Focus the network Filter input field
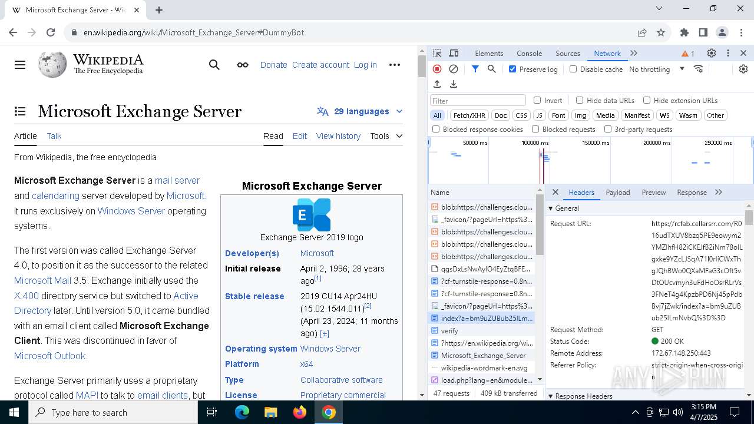Image resolution: width=754 pixels, height=424 pixels. [x=478, y=100]
